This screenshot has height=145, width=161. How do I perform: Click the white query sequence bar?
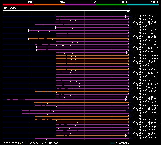66,10
